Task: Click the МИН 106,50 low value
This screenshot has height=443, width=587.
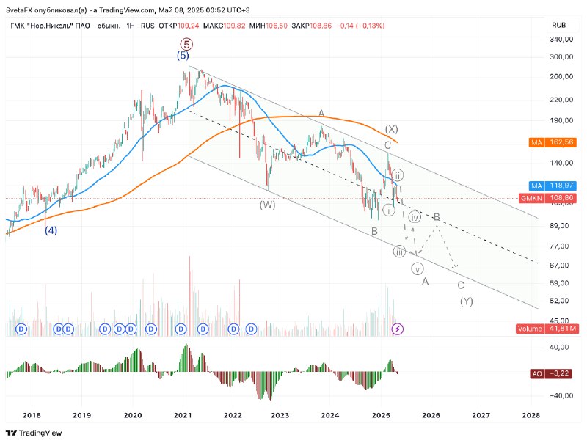Action: pos(269,26)
